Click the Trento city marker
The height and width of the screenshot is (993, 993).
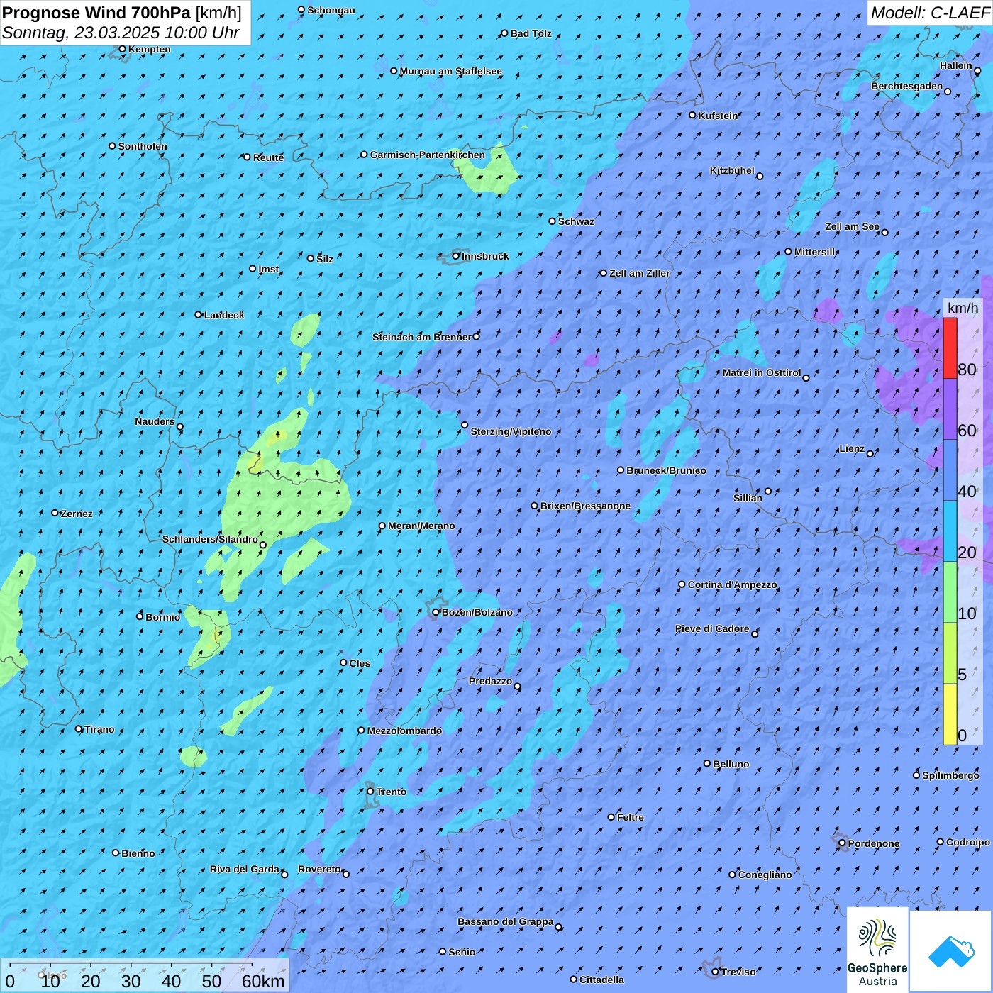370,792
